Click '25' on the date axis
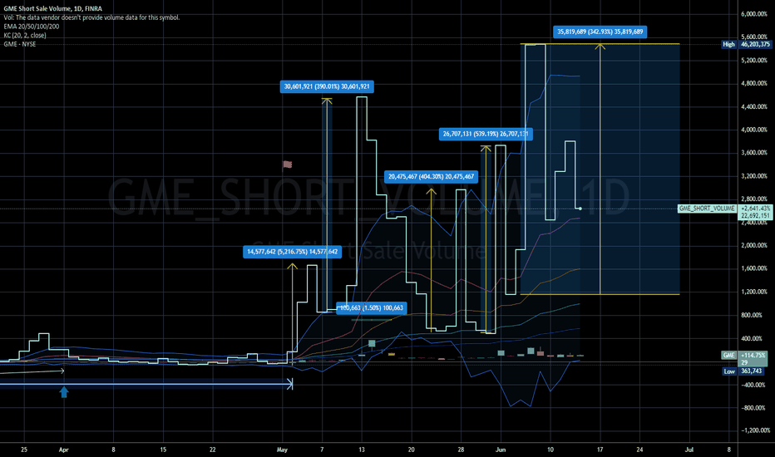775x457 pixels. (x=24, y=450)
